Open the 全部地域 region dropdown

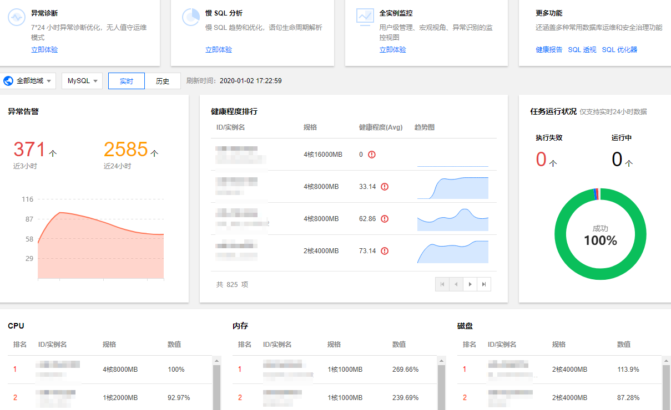[x=29, y=80]
